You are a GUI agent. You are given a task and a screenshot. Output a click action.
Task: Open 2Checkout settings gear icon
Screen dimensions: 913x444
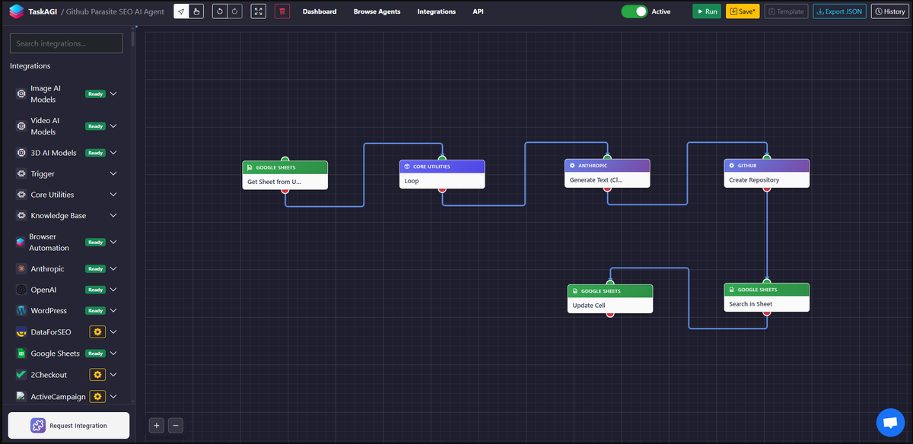[x=97, y=374]
